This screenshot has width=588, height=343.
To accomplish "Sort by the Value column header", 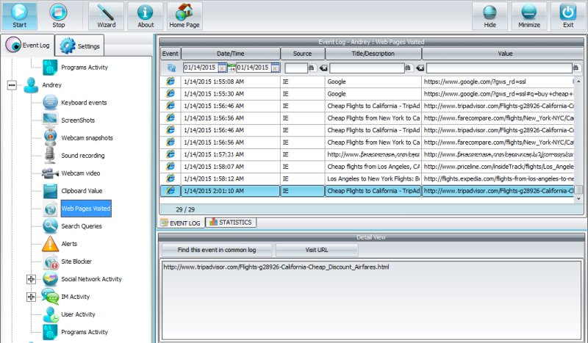I will click(503, 54).
